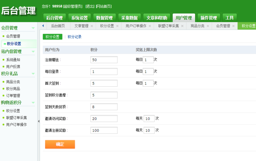Focus the 每日登录 points field
Viewport: 256px width, 161px height.
pyautogui.click(x=104, y=71)
